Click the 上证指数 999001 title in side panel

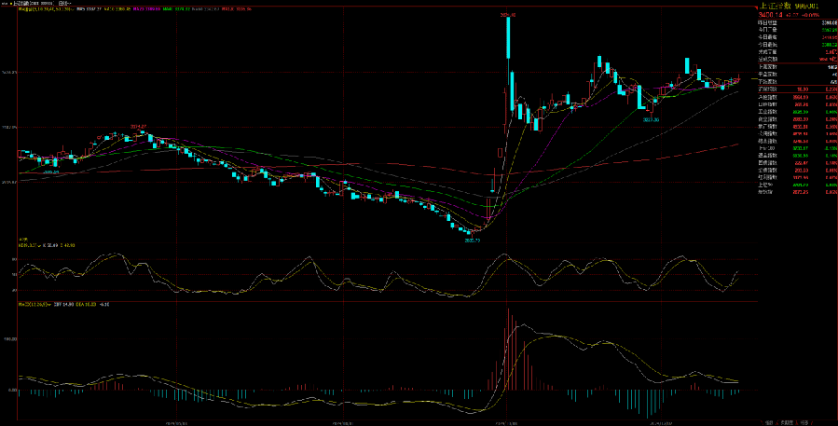[x=789, y=6]
